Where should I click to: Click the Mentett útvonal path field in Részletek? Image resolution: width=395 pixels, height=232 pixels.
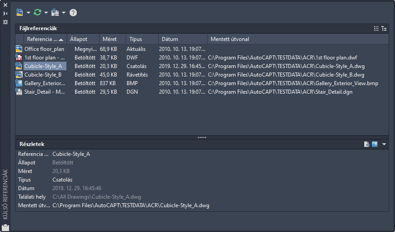point(131,206)
